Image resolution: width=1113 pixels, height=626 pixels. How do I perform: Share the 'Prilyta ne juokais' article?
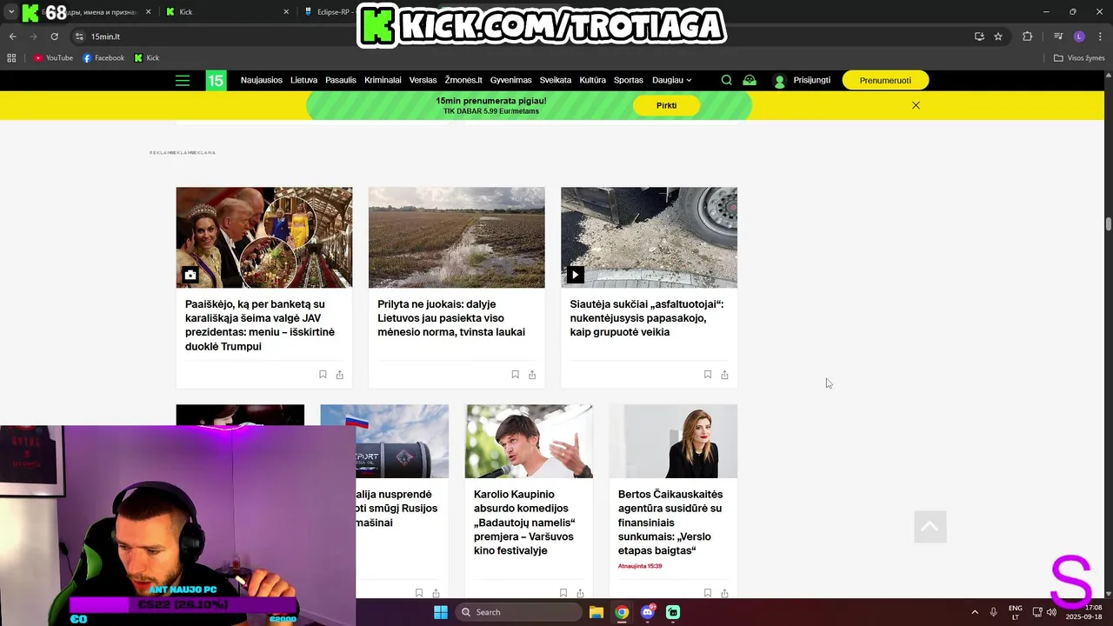pyautogui.click(x=532, y=375)
